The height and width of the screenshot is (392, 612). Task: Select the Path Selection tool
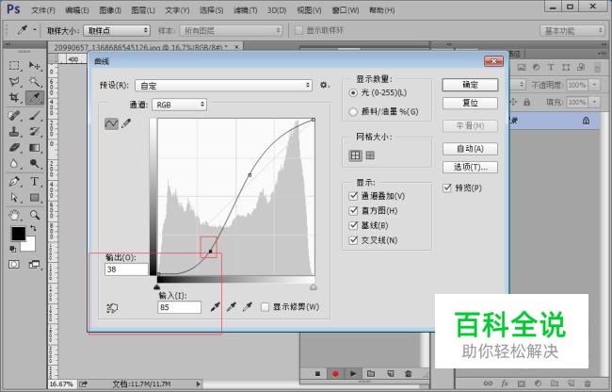coord(14,198)
